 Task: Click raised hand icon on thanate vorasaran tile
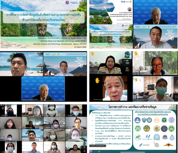tap(97, 81)
